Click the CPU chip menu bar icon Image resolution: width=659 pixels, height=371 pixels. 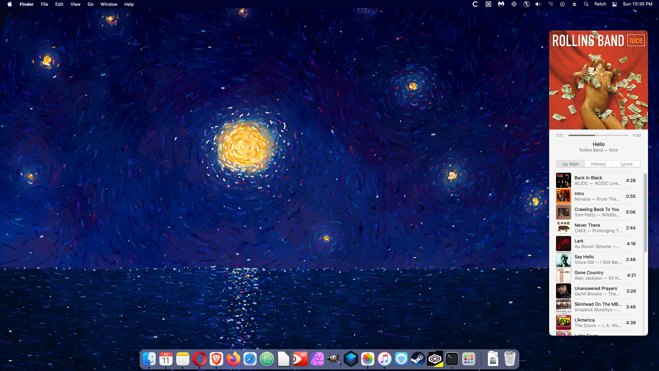coord(514,4)
